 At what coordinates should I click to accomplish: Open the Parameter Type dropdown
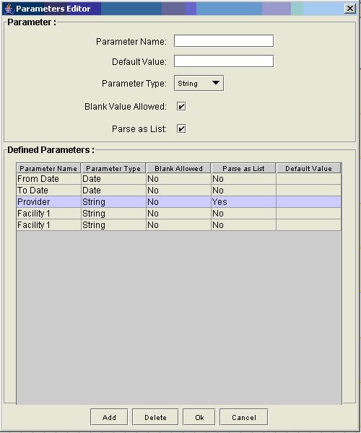coord(199,84)
